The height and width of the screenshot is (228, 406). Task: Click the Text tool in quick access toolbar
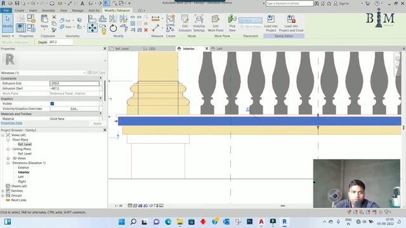[x=82, y=3]
